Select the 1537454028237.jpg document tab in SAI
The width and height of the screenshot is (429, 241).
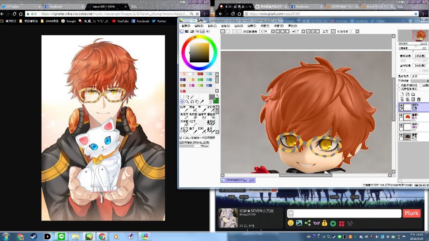point(238,180)
